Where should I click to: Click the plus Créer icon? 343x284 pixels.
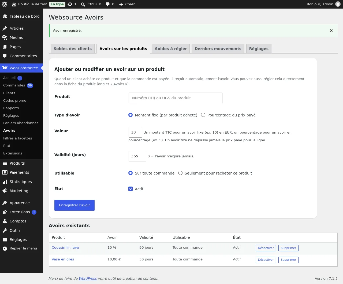[x=121, y=4]
